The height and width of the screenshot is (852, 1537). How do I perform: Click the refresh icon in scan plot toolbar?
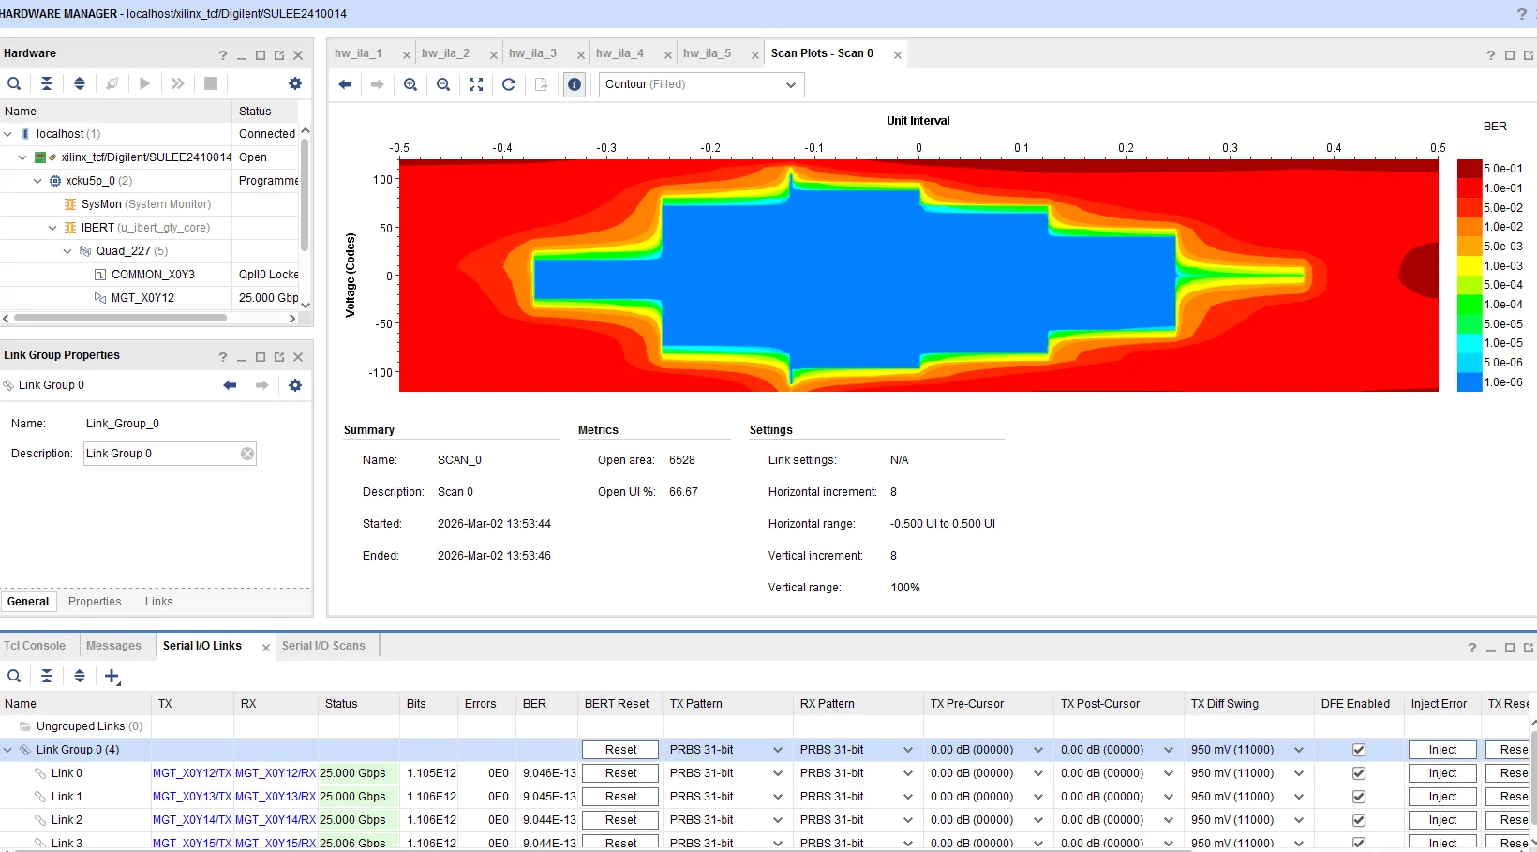[509, 84]
